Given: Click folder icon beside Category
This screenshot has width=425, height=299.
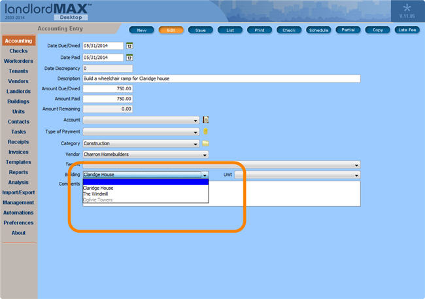Looking at the screenshot, I should (206, 143).
